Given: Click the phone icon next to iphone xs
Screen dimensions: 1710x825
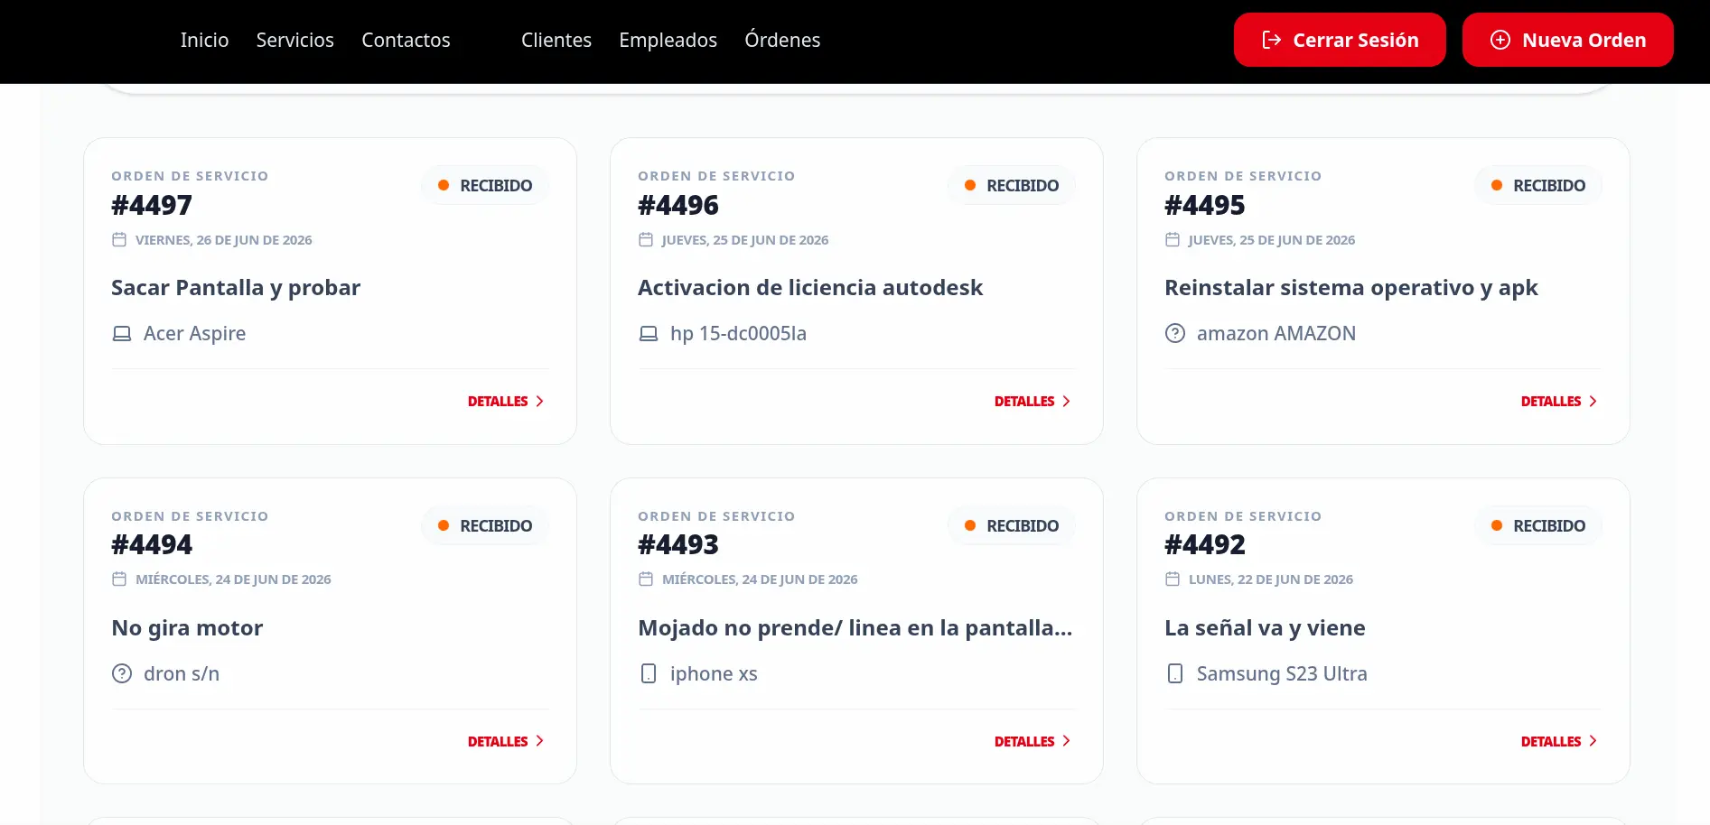Looking at the screenshot, I should 649,673.
